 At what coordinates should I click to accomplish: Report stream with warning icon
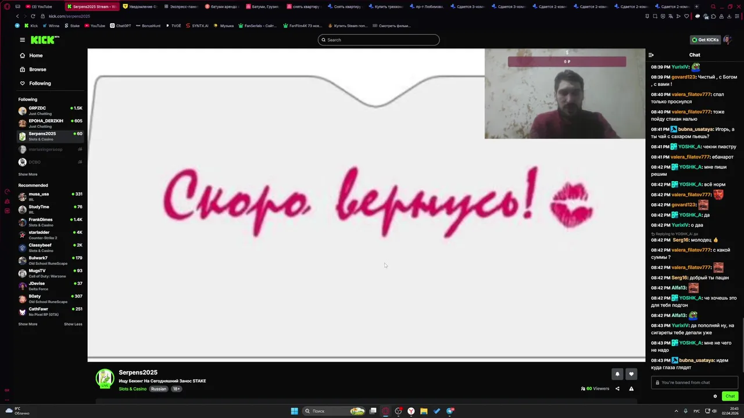[x=631, y=389]
